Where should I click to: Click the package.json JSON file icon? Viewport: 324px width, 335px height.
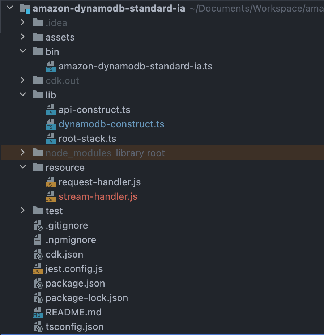38,284
